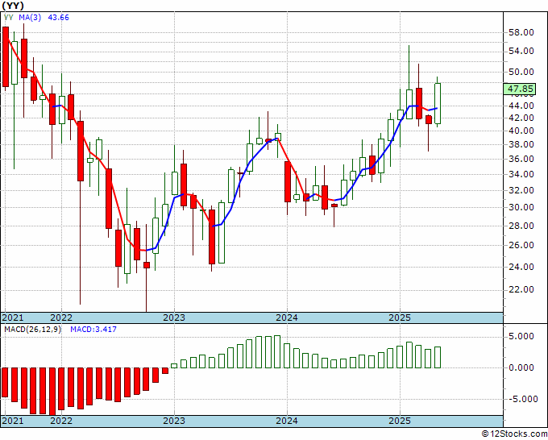Click the tallest green MACD bar before 2024
Image resolution: width=548 pixels, height=440 pixels.
pos(277,351)
